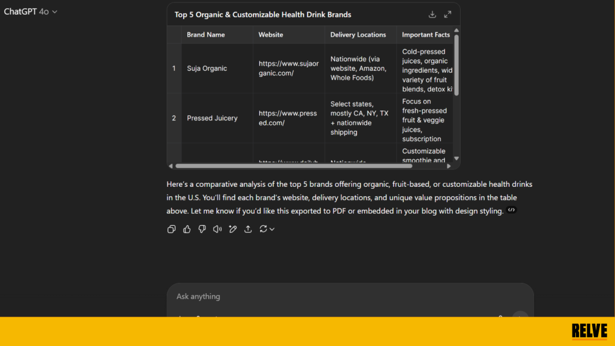This screenshot has width=615, height=346.
Task: Share the response
Action: (248, 229)
